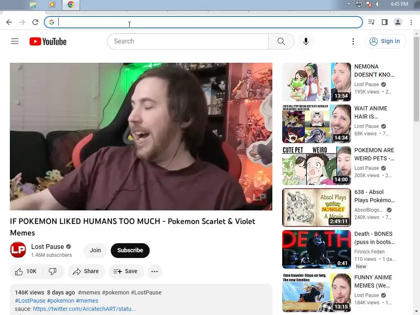Click the YouTube Search field
Image resolution: width=420 pixels, height=315 pixels.
click(x=188, y=41)
